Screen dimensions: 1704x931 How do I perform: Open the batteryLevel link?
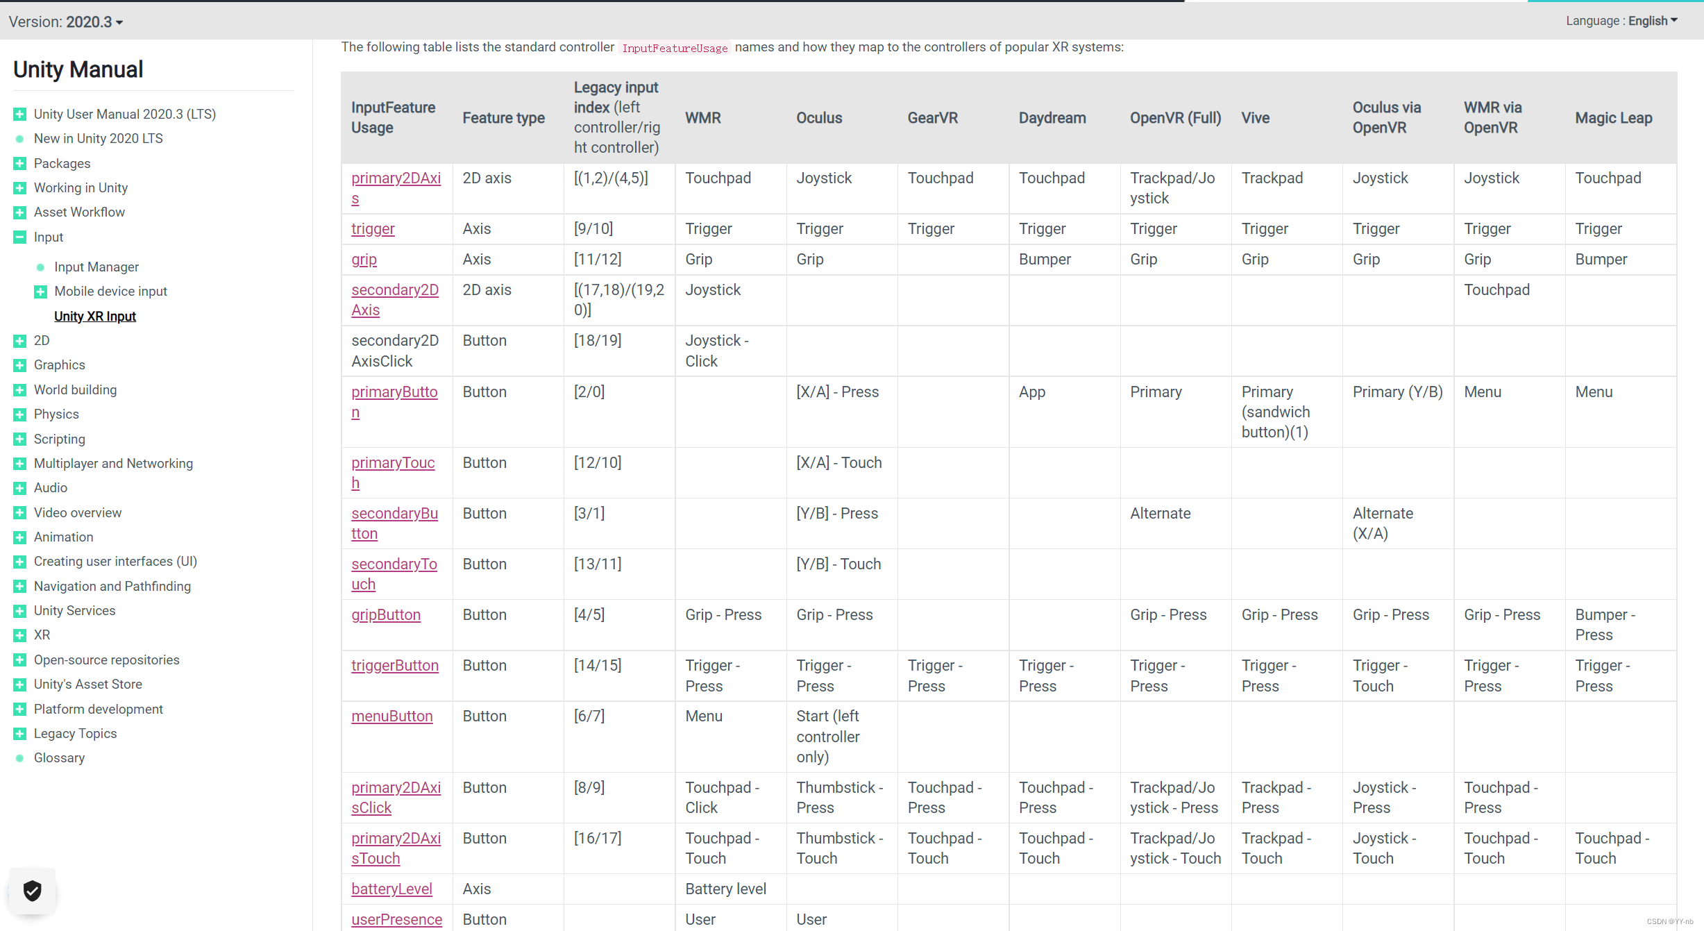click(391, 889)
